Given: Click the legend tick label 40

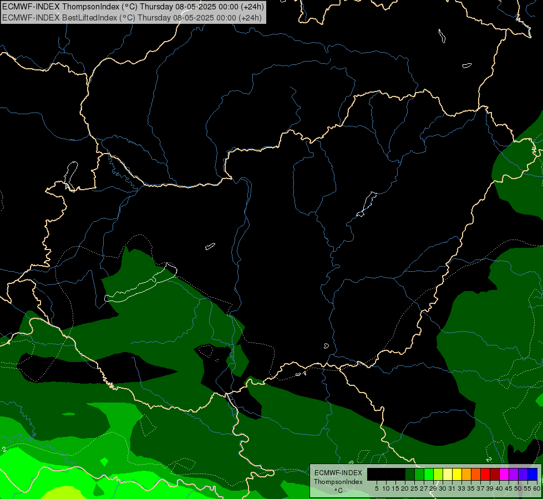Looking at the screenshot, I should coord(499,488).
